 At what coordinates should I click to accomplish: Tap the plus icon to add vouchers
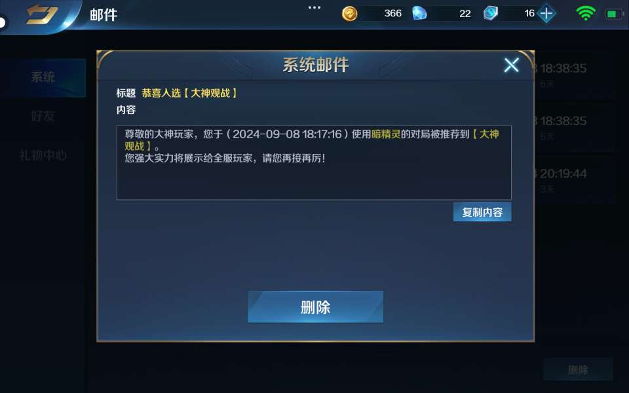[546, 13]
